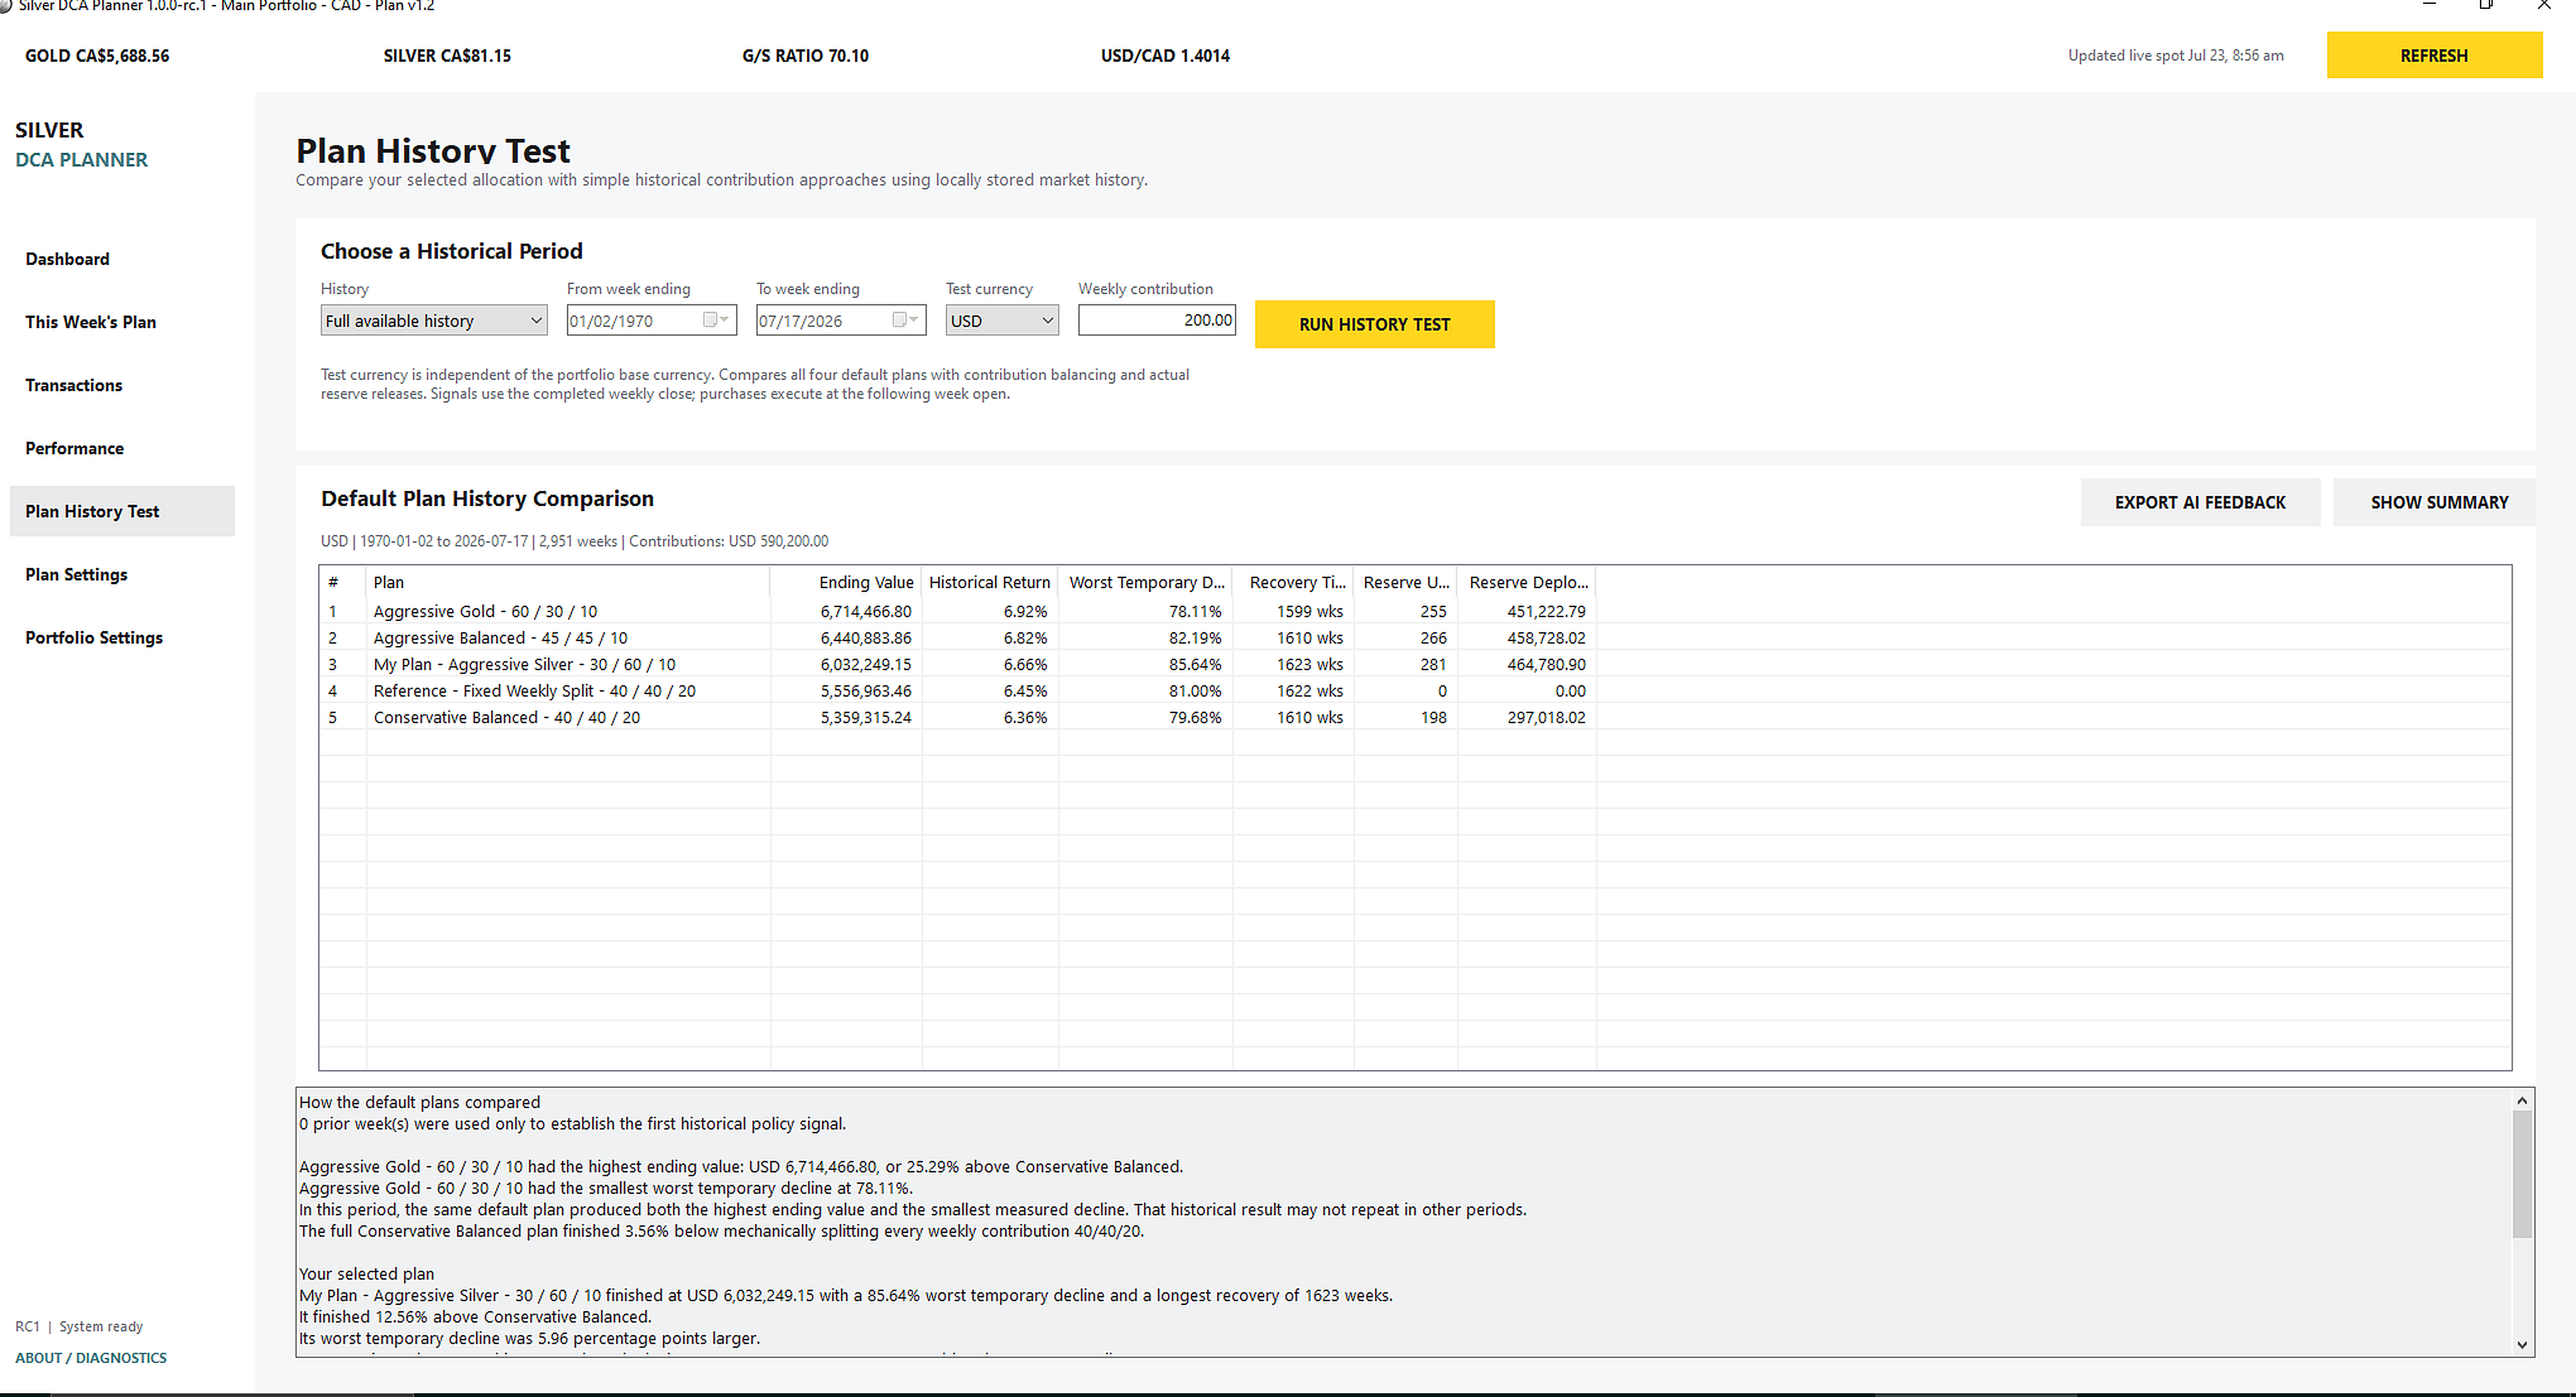Viewport: 2576px width, 1397px height.
Task: Expand the History period dropdown
Action: click(x=434, y=320)
